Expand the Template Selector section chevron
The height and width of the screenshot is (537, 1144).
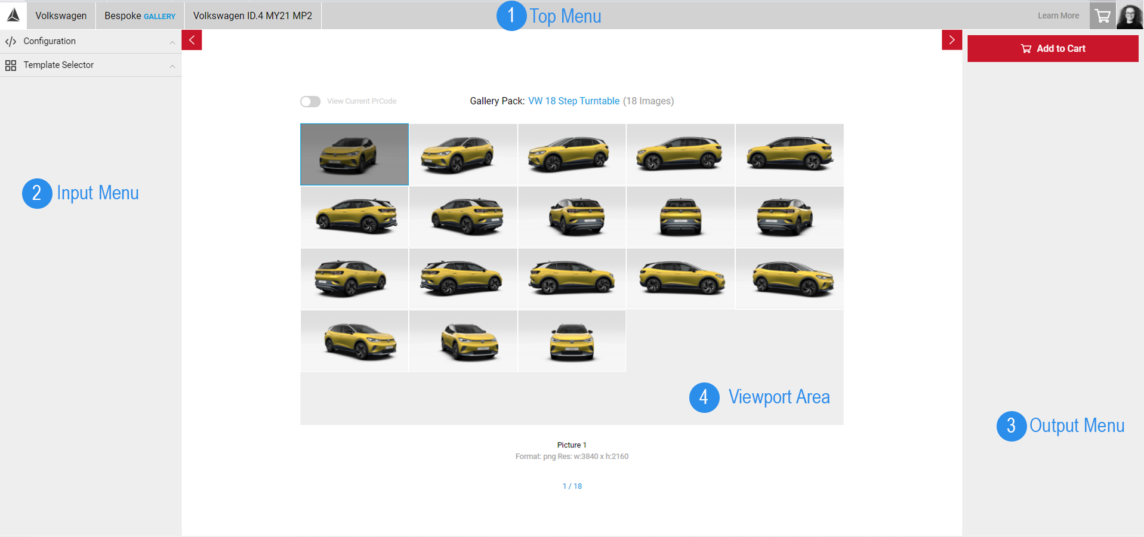point(172,66)
